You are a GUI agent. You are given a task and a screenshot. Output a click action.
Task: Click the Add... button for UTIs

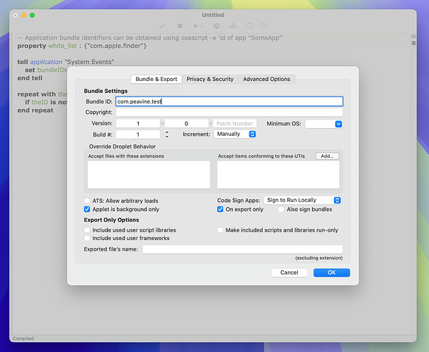pyautogui.click(x=328, y=156)
